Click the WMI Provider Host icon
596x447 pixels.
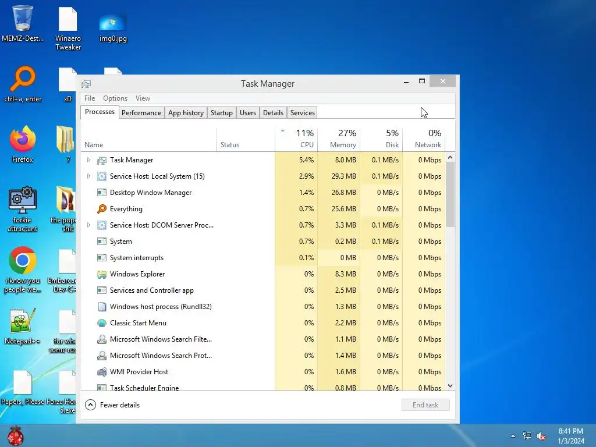coord(101,372)
